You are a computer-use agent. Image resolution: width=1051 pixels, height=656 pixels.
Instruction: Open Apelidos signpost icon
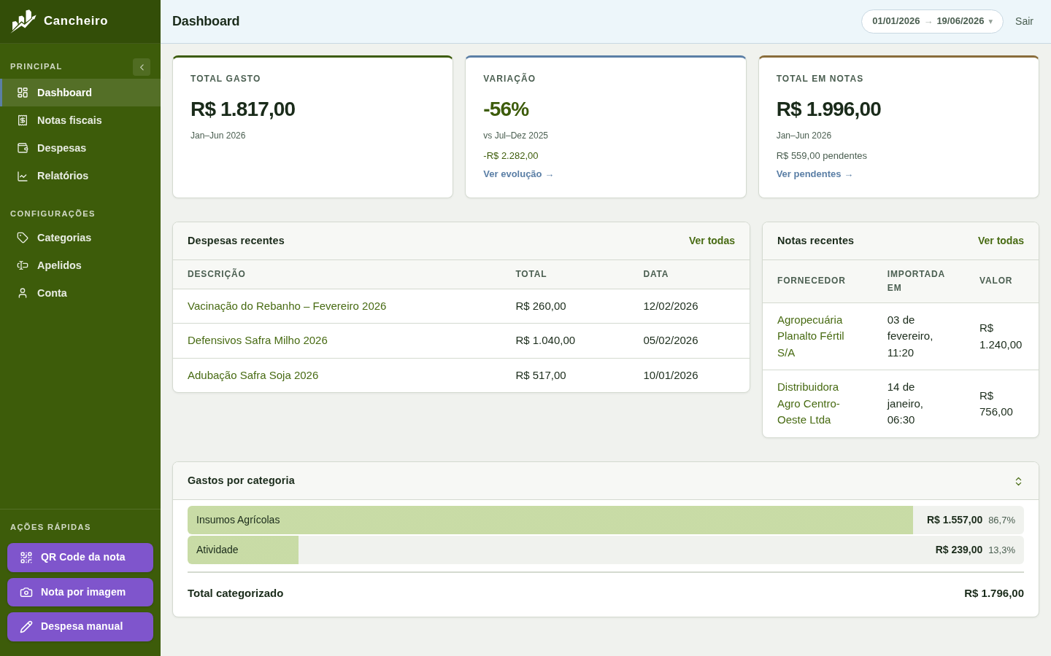pos(23,265)
